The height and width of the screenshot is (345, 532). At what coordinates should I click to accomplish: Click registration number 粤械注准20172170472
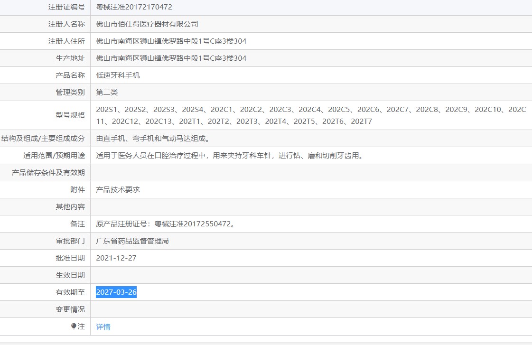pos(134,7)
